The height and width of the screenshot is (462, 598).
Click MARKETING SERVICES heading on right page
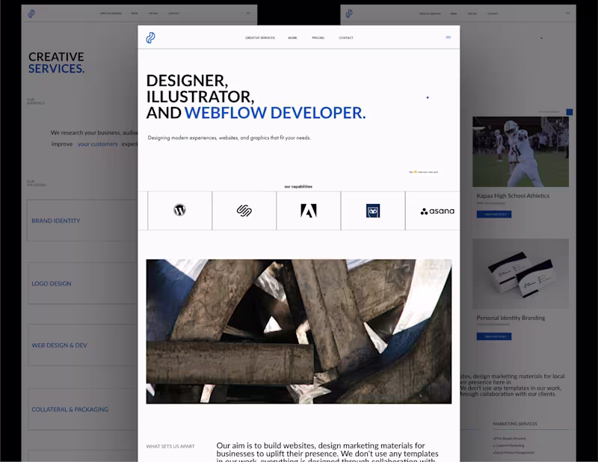[514, 424]
